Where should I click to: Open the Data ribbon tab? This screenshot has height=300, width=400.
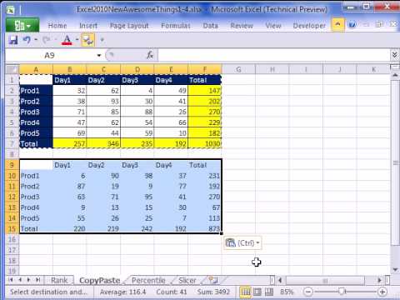tap(210, 26)
